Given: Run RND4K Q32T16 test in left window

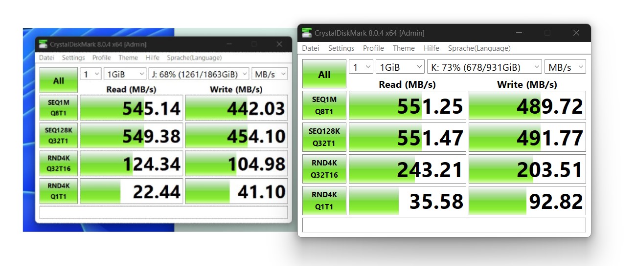Looking at the screenshot, I should 59,163.
